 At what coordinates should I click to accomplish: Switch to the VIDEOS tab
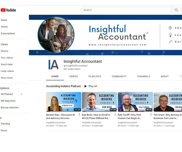tap(73, 76)
